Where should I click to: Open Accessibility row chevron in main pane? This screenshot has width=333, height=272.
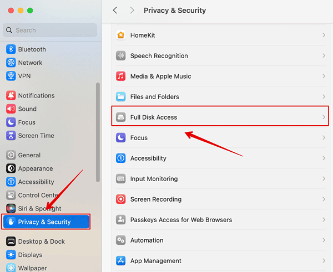[324, 158]
